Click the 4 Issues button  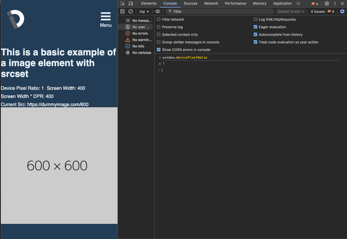[x=322, y=11]
